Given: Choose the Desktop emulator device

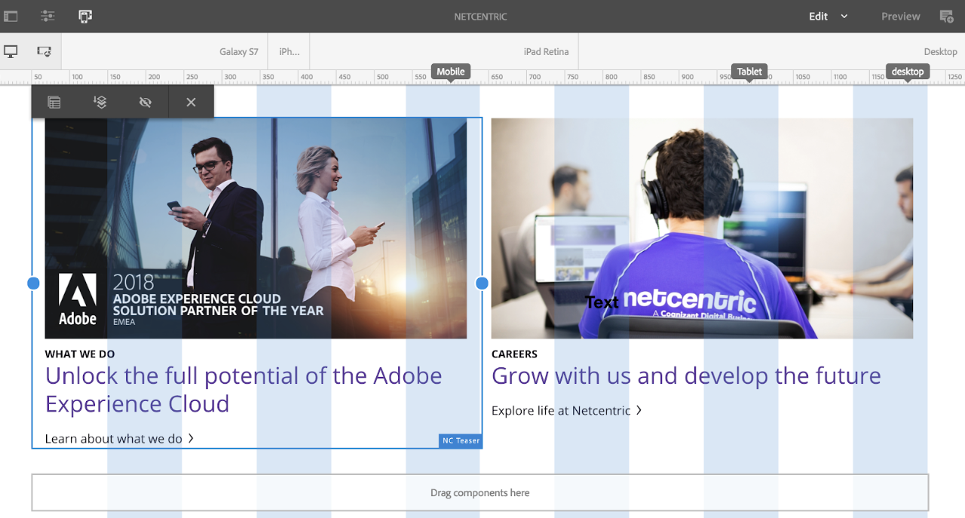Looking at the screenshot, I should point(941,52).
